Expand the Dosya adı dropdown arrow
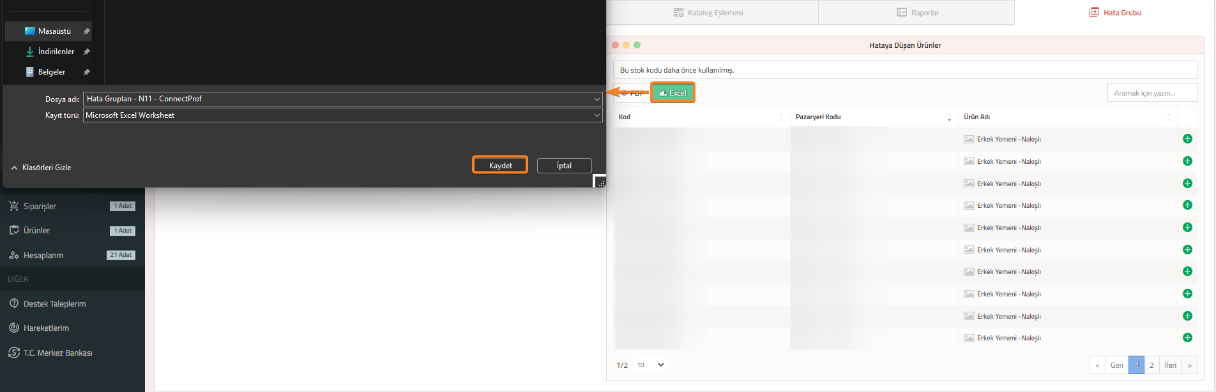 597,99
